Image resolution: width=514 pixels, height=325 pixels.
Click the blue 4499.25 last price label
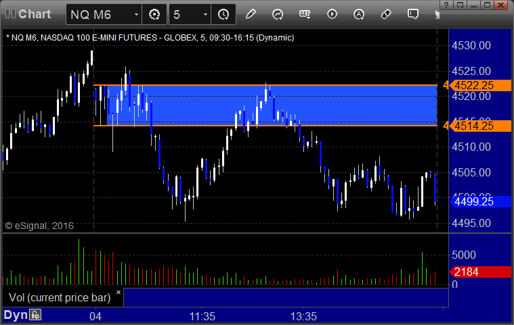(480, 201)
